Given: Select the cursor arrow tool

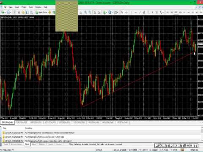Looking at the screenshot, I should (x=122, y=12).
